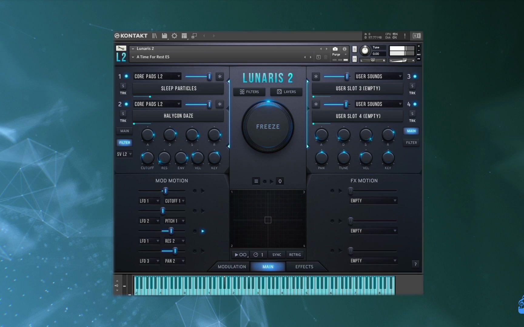The width and height of the screenshot is (524, 327).
Task: Click the FILTERS button
Action: pos(249,92)
